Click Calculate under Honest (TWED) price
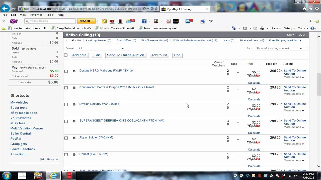The width and height of the screenshot is (321, 180). coord(254,166)
